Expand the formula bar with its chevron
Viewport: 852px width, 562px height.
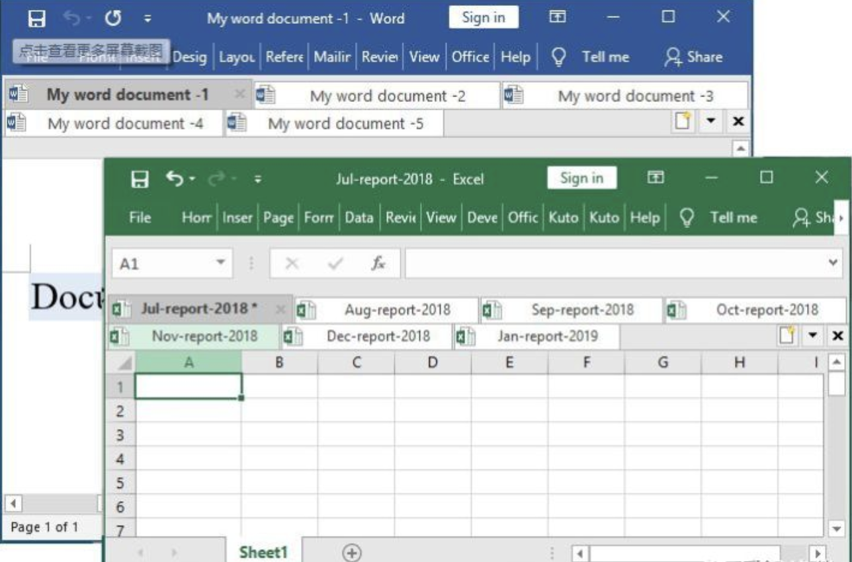835,262
